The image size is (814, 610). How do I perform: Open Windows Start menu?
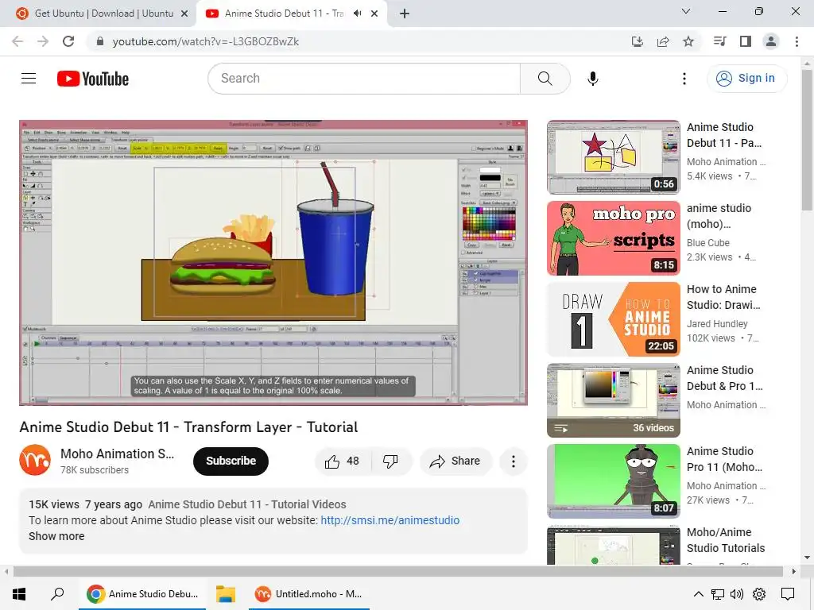pos(19,594)
